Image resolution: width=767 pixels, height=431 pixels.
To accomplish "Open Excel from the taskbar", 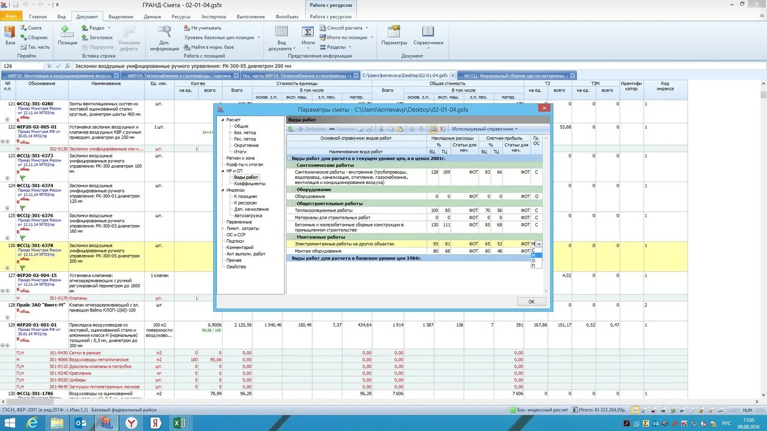I will pos(180,423).
